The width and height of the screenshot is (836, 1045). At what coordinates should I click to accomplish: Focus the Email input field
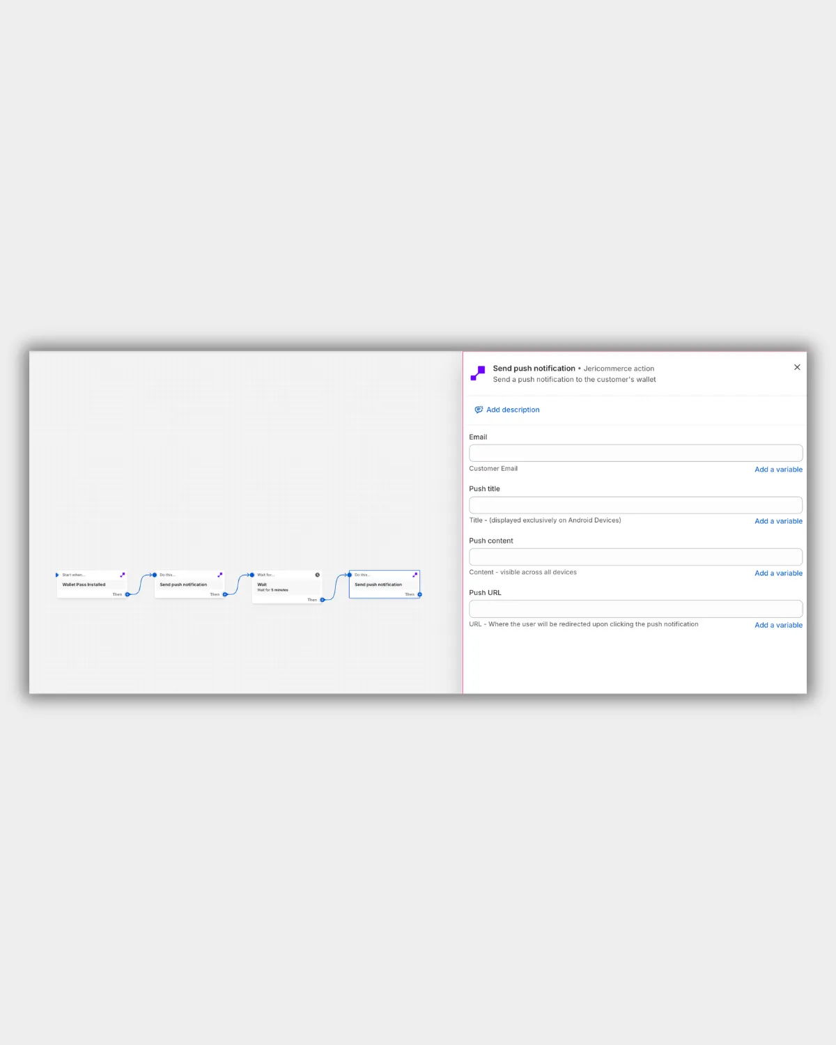[x=635, y=453]
